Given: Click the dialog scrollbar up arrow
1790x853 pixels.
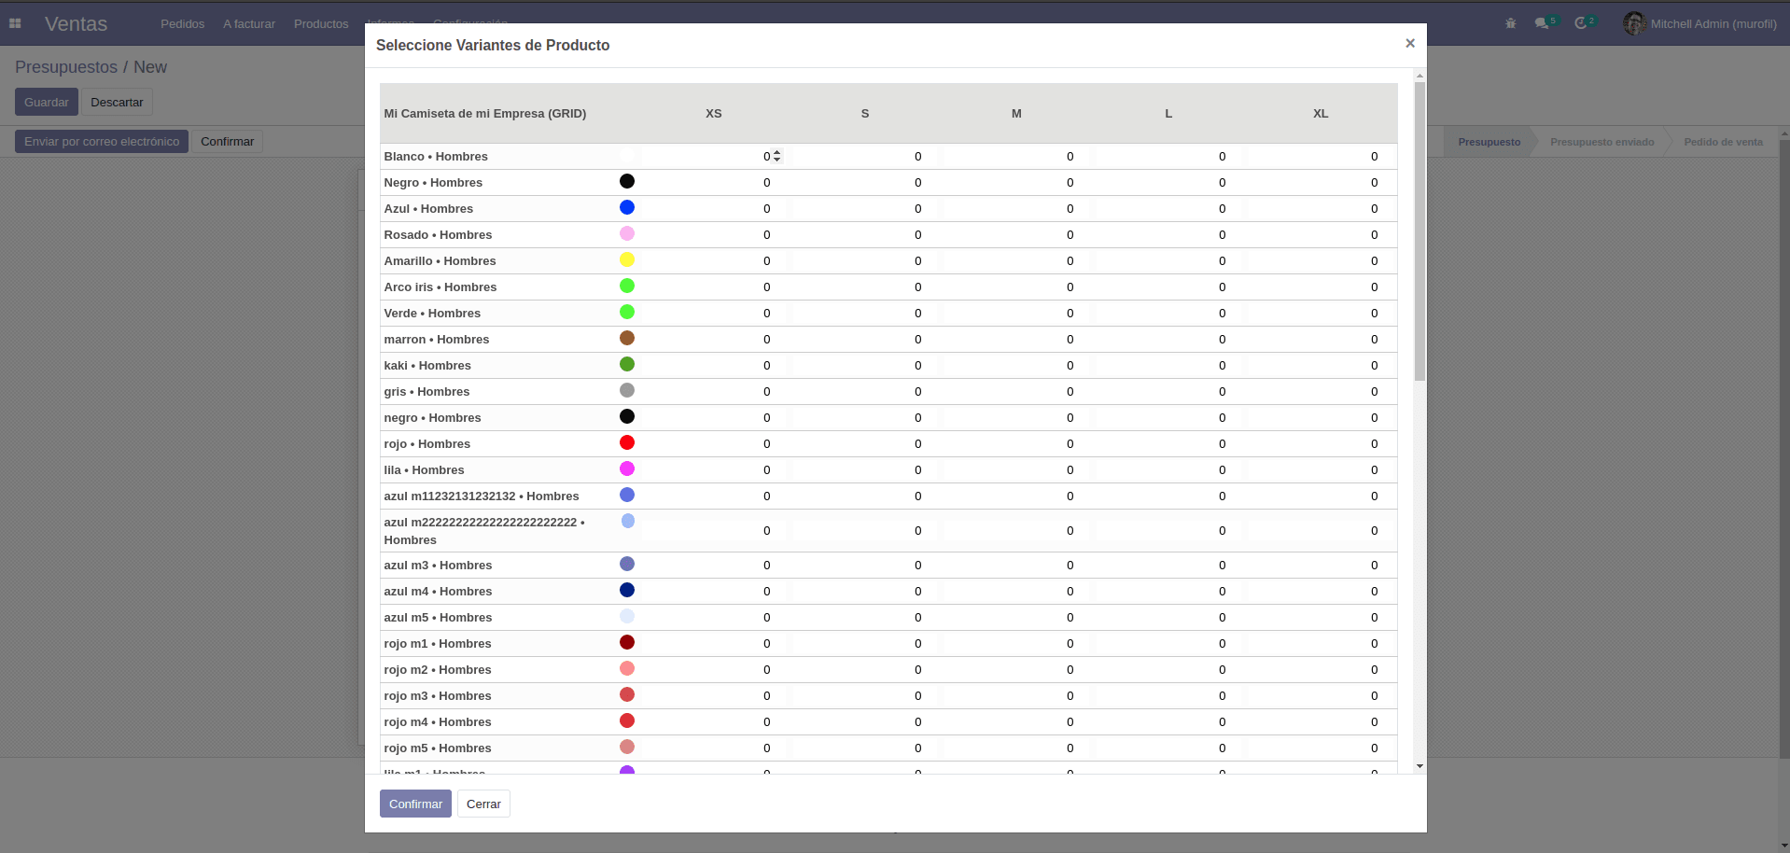Looking at the screenshot, I should click(1419, 75).
